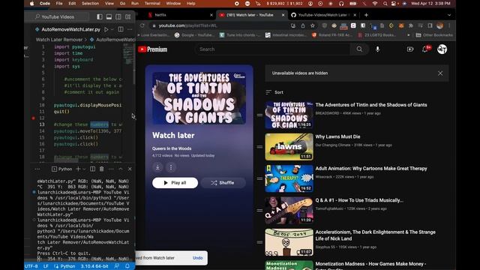Open the Selection menu in macOS menu bar
Screen dimensions: 480x270
90,3
